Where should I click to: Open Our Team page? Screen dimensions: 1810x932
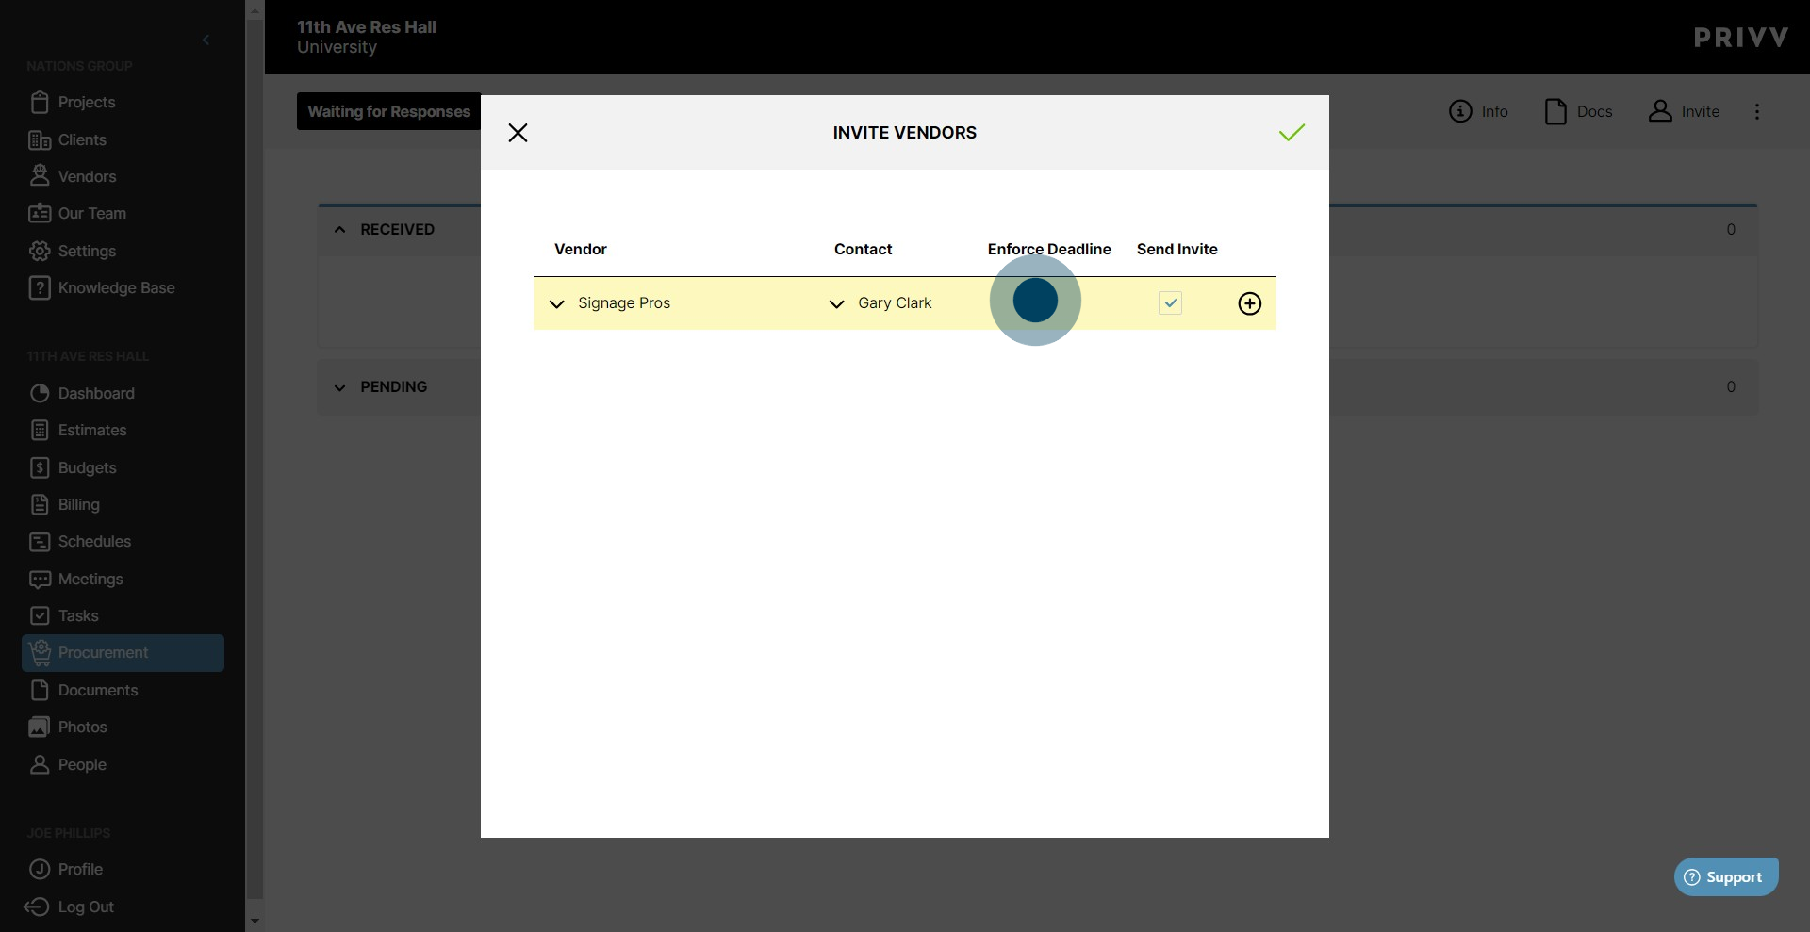tap(91, 213)
